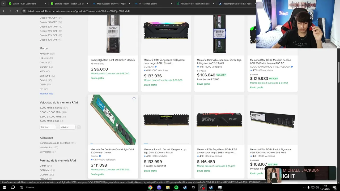Image resolution: width=340 pixels, height=191 pixels.
Task: Apply speed range arrow button
Action: click(x=79, y=127)
